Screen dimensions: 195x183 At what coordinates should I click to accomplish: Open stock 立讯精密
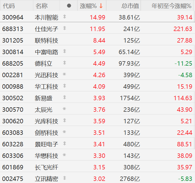point(46,179)
